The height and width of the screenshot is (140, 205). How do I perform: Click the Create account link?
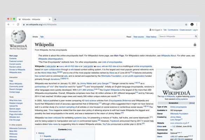(x=185, y=30)
